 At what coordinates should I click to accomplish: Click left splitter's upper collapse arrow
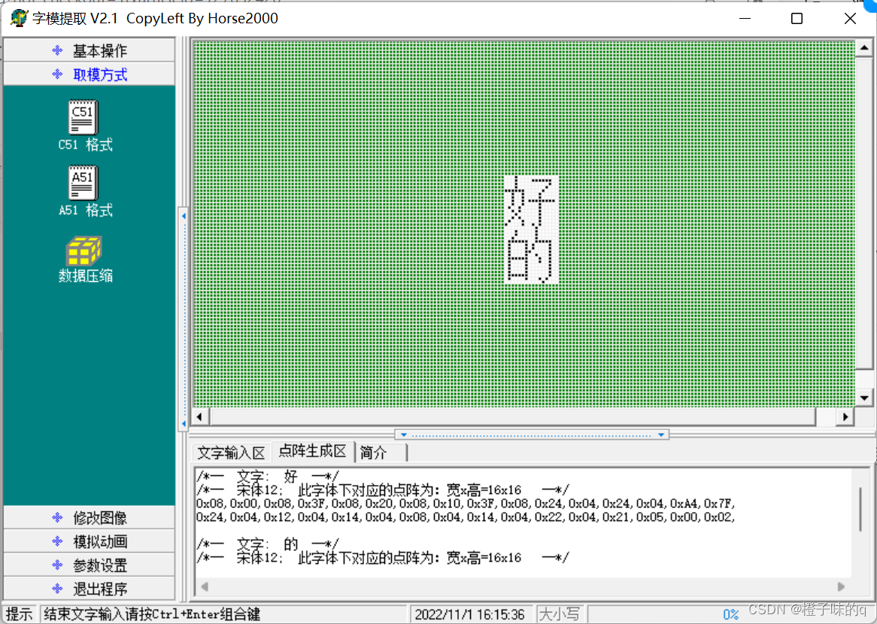(x=184, y=216)
